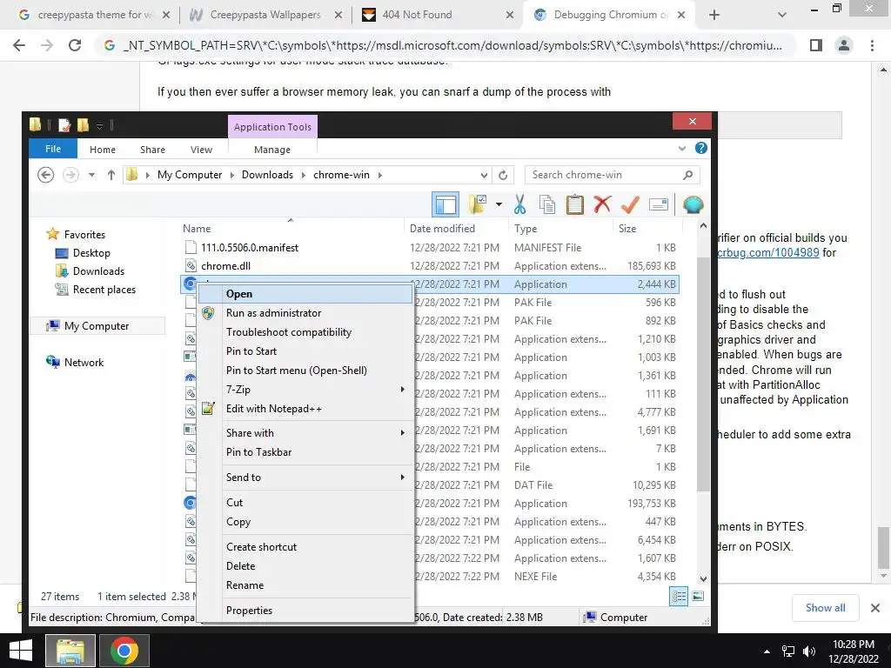Open File Explorer from the taskbar
The width and height of the screenshot is (891, 668).
(70, 651)
